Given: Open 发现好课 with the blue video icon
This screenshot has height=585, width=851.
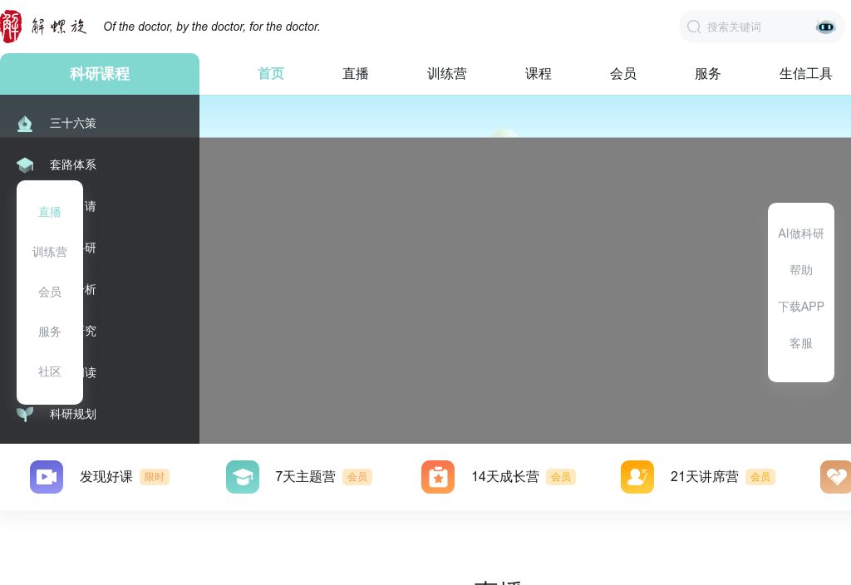Looking at the screenshot, I should pos(47,477).
